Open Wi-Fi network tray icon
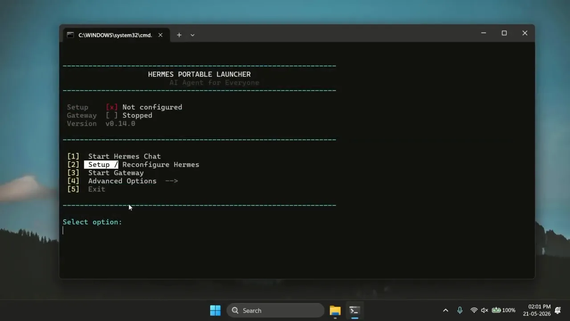Screen dimensions: 570x321 tap(474, 310)
